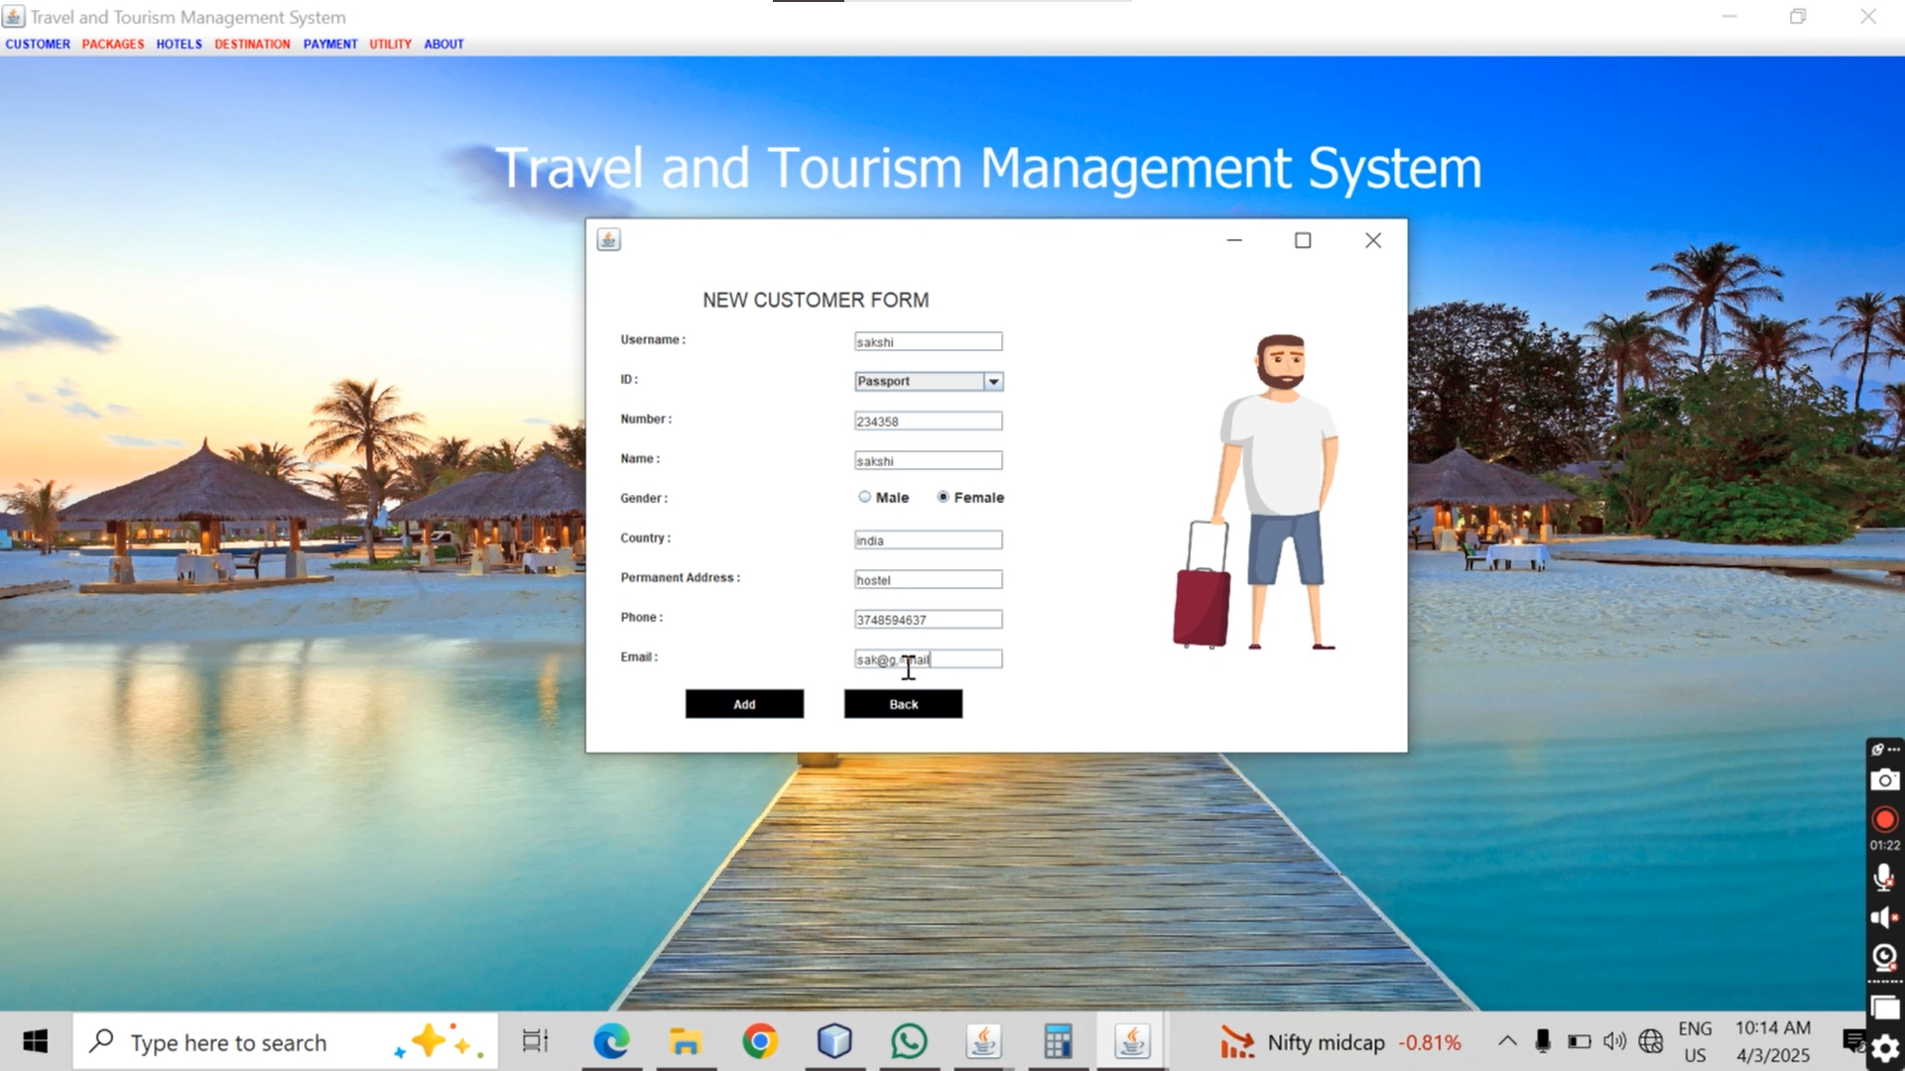
Task: Click the Phone number input field
Action: pyautogui.click(x=928, y=620)
